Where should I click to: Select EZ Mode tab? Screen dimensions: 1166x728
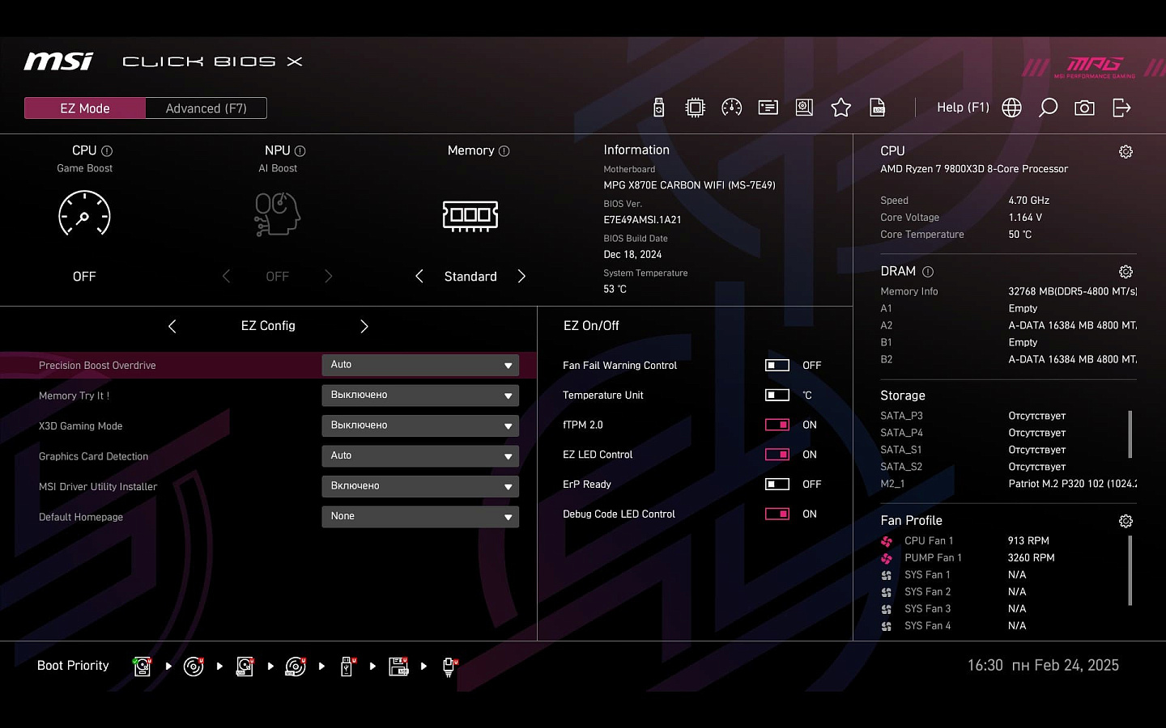85,108
